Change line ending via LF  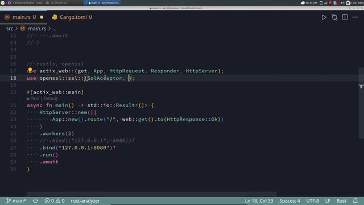(x=328, y=201)
